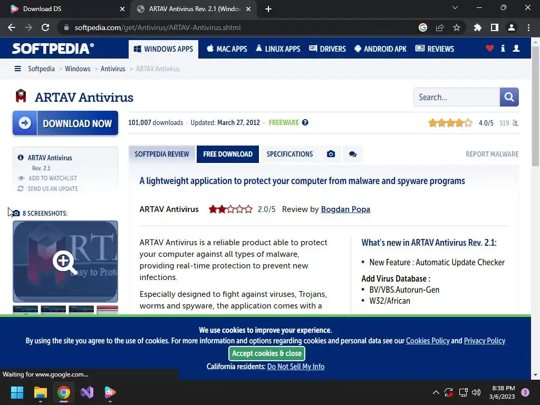
Task: Select the Android APK menu
Action: pos(381,49)
